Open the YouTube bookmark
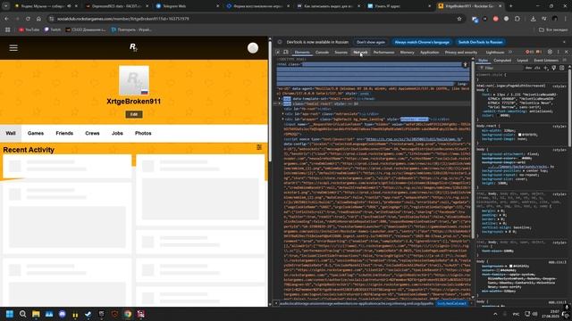Viewport: 572px width, 321px height. (29, 29)
